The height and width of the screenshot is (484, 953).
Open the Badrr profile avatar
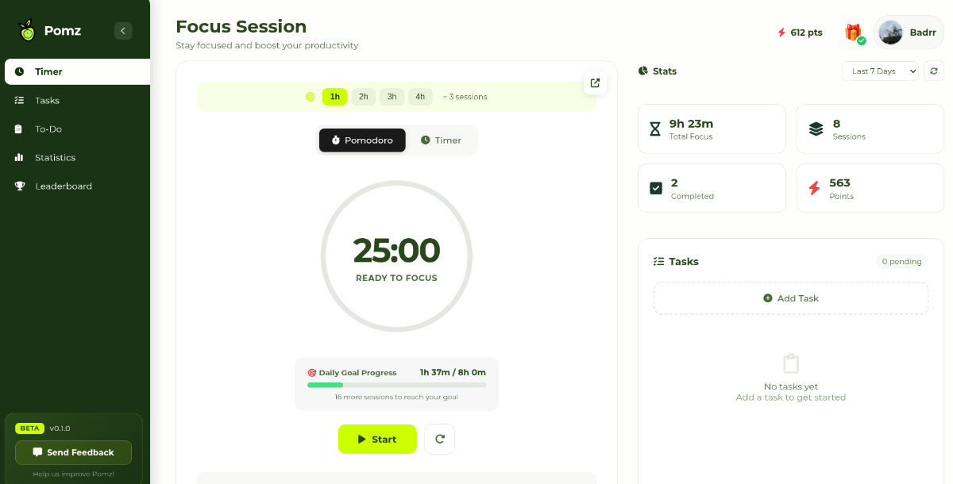pos(890,33)
